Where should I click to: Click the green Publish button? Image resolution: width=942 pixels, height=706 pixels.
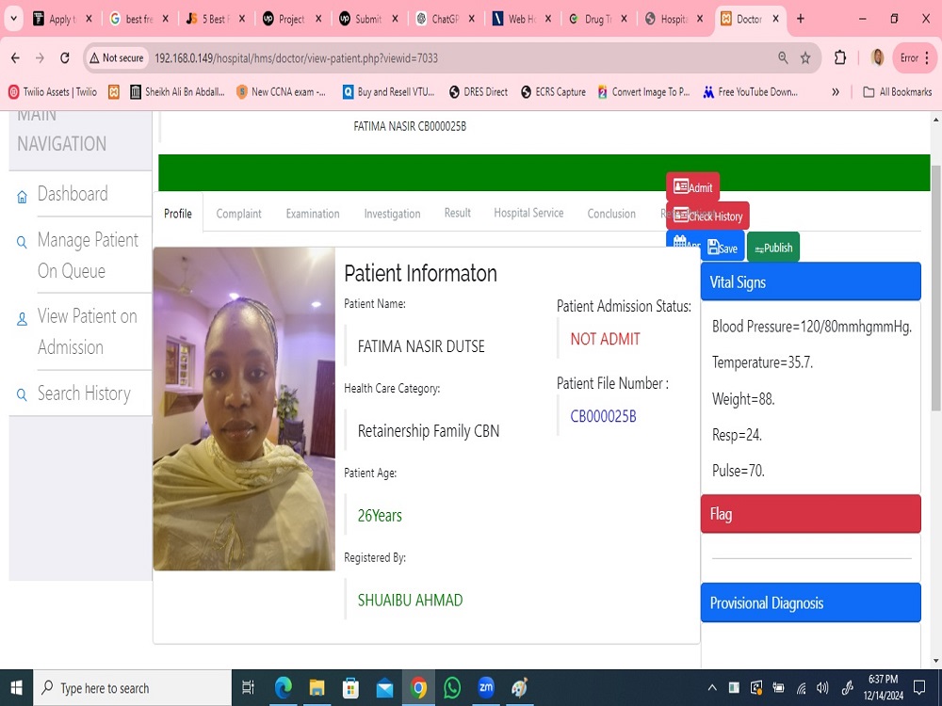pyautogui.click(x=773, y=248)
